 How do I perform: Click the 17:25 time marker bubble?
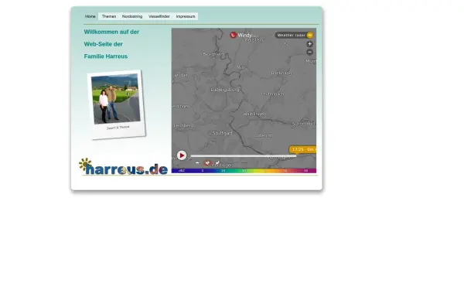[302, 149]
